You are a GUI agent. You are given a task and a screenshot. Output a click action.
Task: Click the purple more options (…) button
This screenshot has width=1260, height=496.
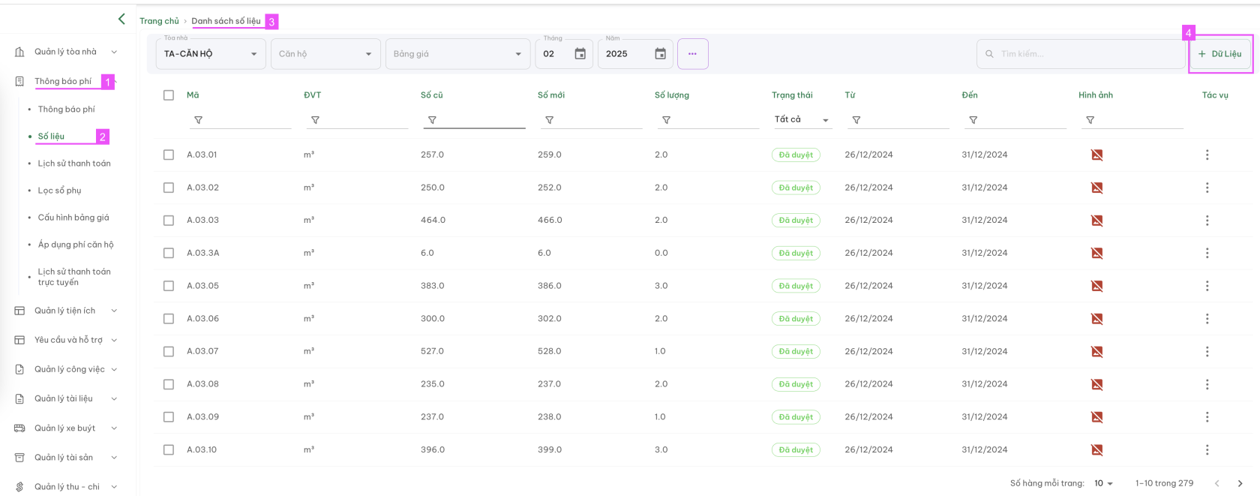click(x=692, y=54)
